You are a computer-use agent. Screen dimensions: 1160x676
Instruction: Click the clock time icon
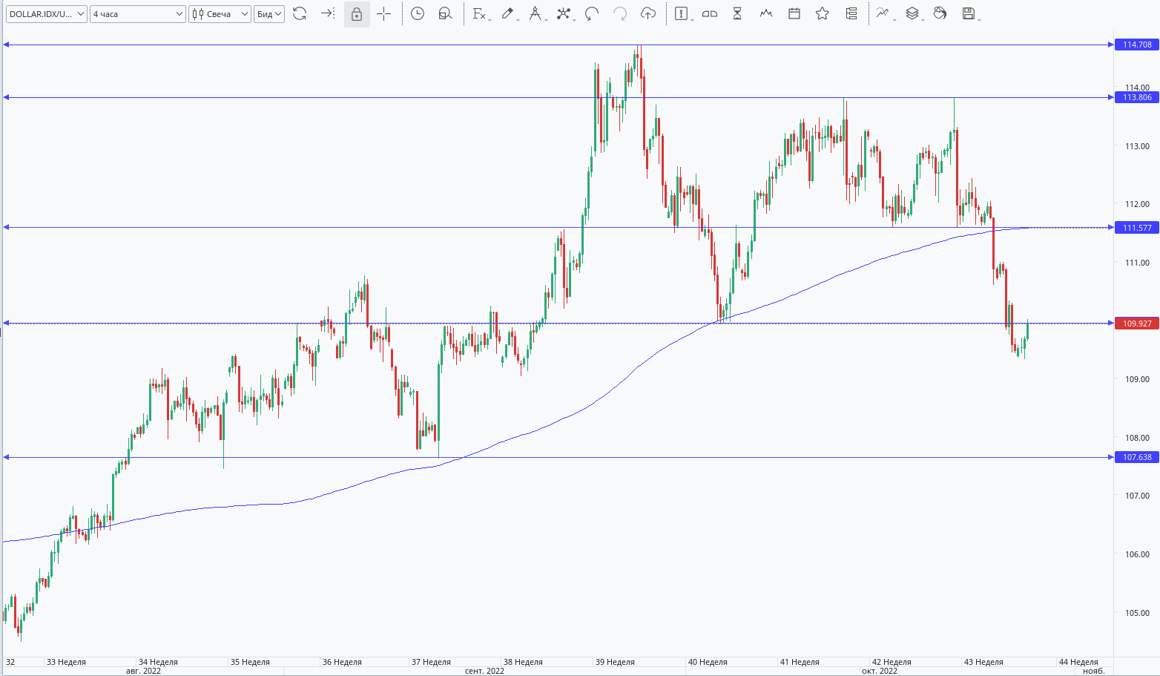pyautogui.click(x=418, y=13)
